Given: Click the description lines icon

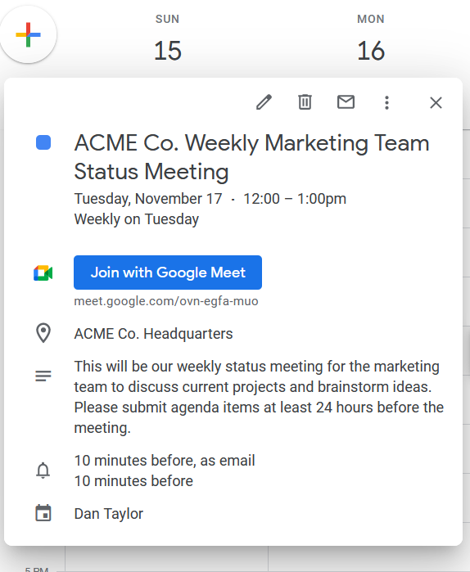Looking at the screenshot, I should pos(43,376).
